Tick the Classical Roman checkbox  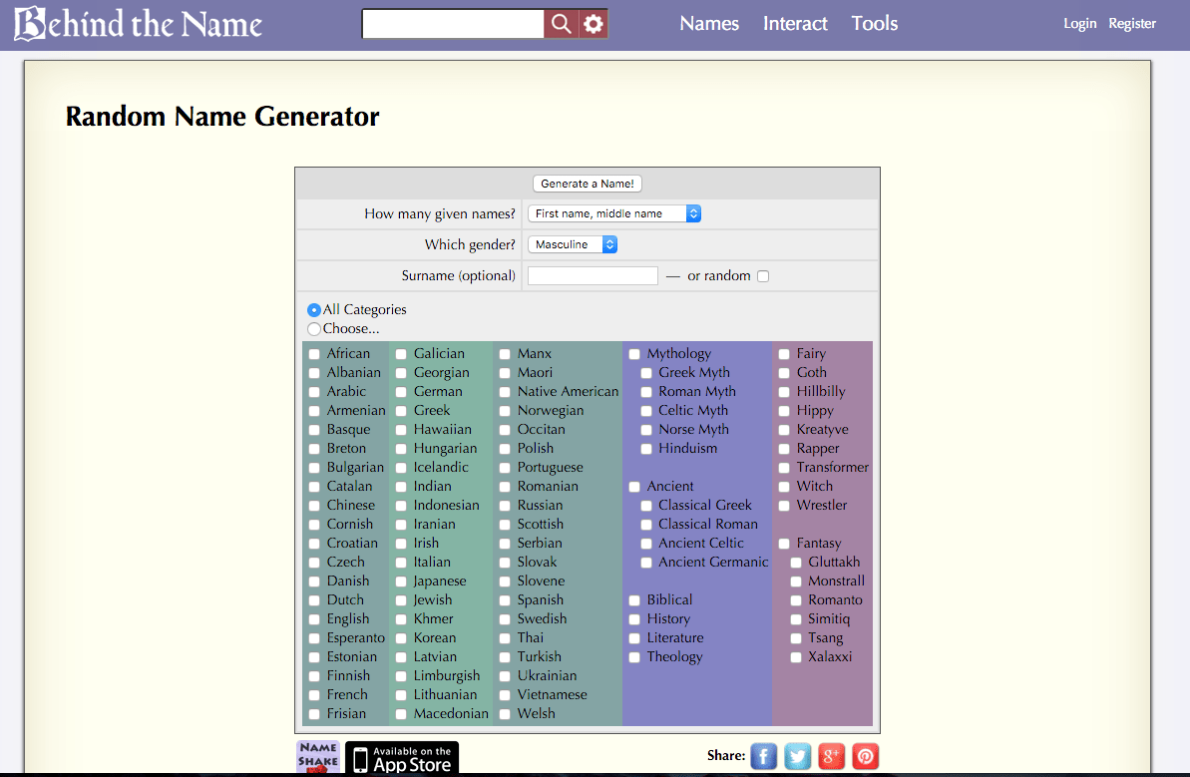(646, 525)
